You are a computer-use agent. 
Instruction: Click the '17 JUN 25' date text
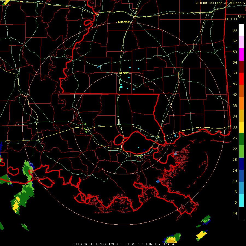click(149, 244)
